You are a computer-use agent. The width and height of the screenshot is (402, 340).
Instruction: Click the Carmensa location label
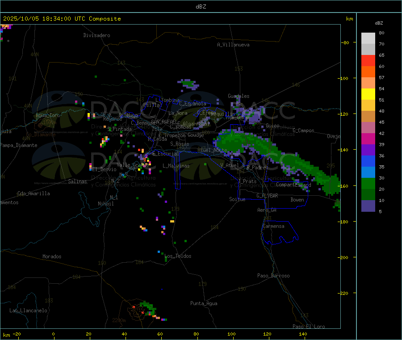(x=273, y=226)
